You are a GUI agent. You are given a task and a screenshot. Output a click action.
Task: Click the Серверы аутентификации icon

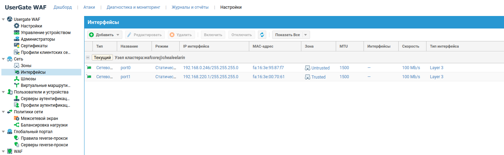[x=16, y=98]
